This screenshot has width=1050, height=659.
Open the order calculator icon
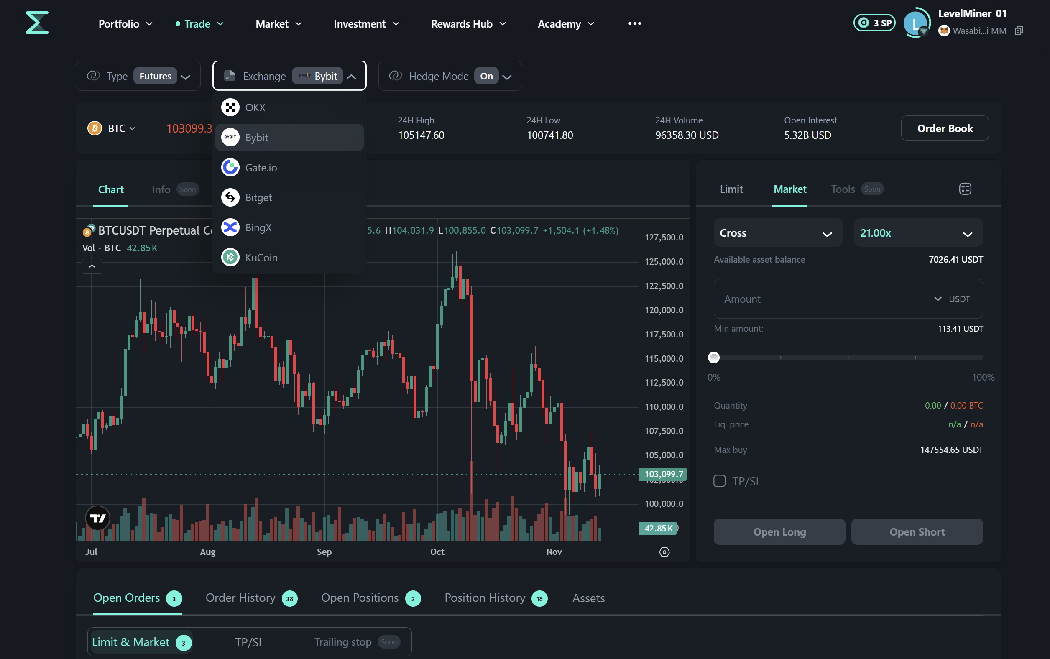click(965, 189)
